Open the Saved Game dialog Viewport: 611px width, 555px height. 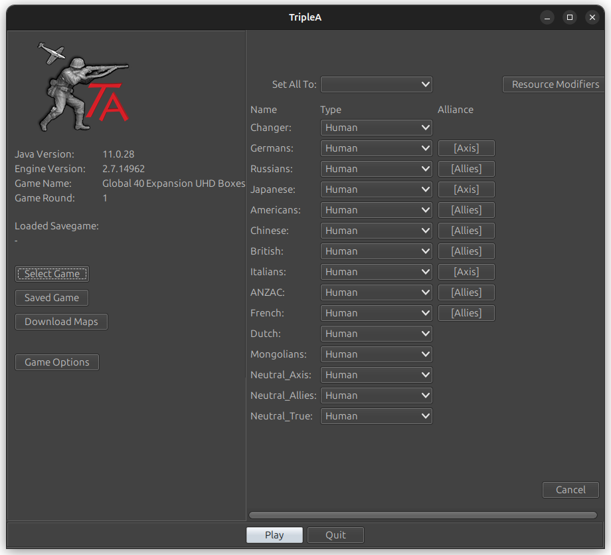51,297
